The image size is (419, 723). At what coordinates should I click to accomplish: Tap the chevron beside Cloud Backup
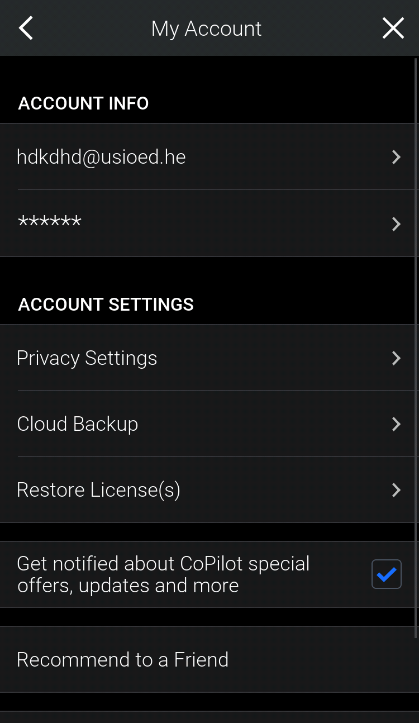pyautogui.click(x=396, y=424)
